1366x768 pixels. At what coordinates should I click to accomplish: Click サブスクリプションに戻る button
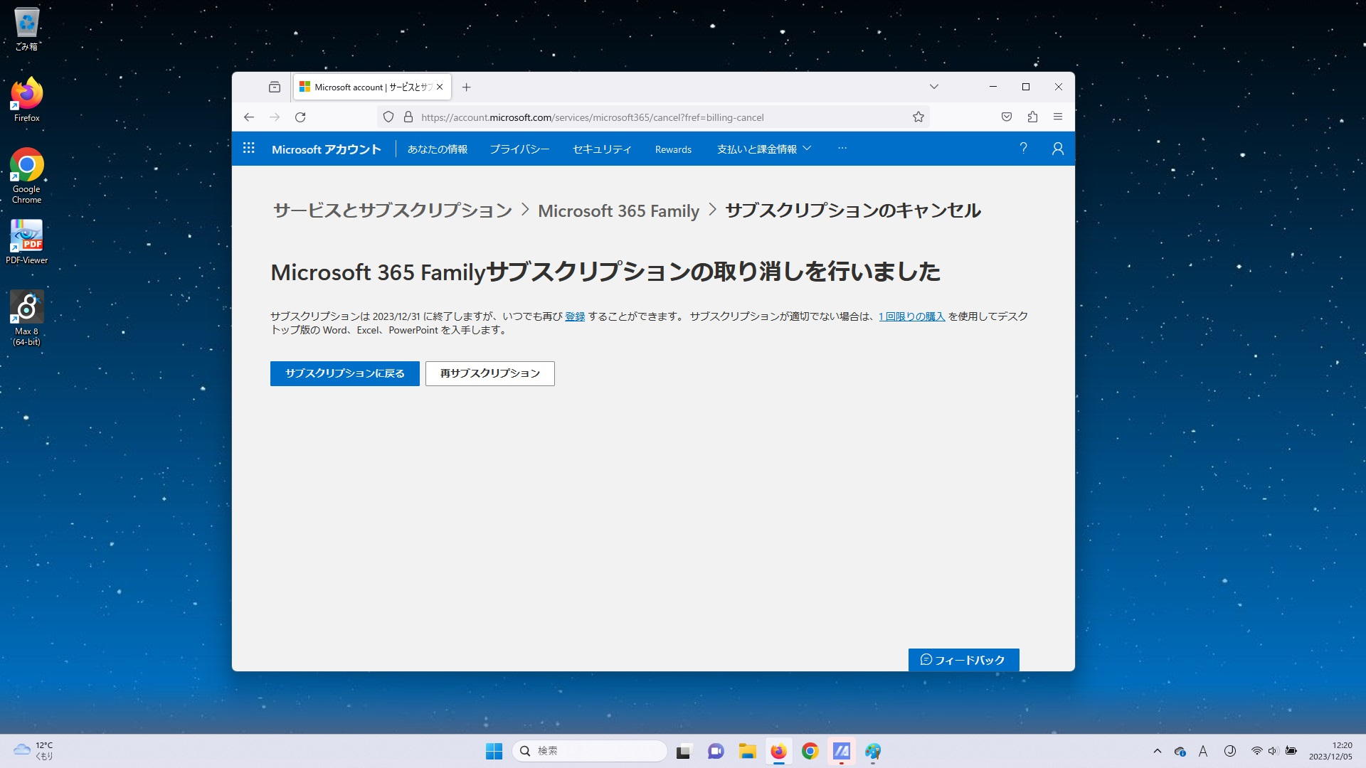pyautogui.click(x=344, y=373)
